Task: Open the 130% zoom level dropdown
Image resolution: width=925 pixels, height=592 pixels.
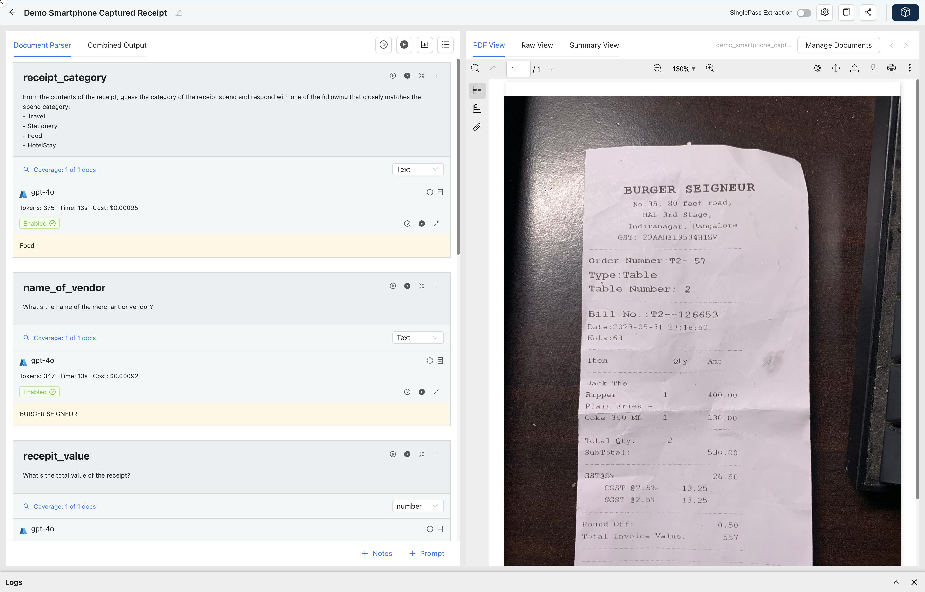Action: [684, 69]
